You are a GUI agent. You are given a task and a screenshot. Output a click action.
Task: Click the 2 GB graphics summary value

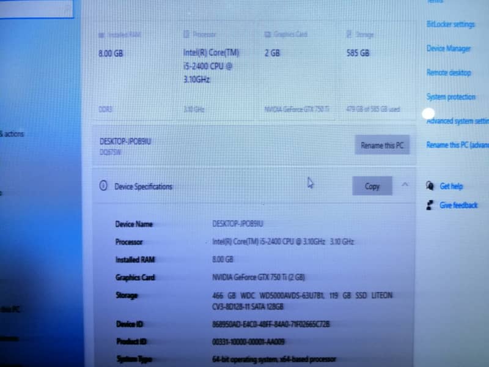[272, 53]
